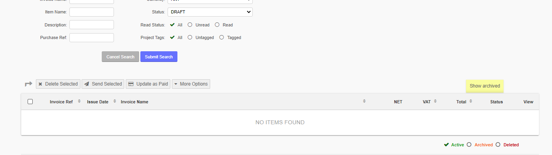Image resolution: width=552 pixels, height=155 pixels.
Task: Click the Show archived tooltip
Action: coord(485,86)
